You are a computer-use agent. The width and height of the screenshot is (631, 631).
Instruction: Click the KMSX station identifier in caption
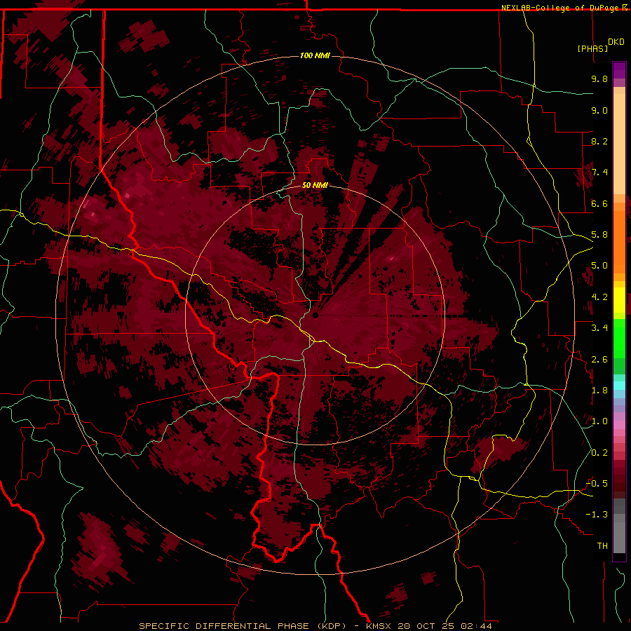pos(379,626)
